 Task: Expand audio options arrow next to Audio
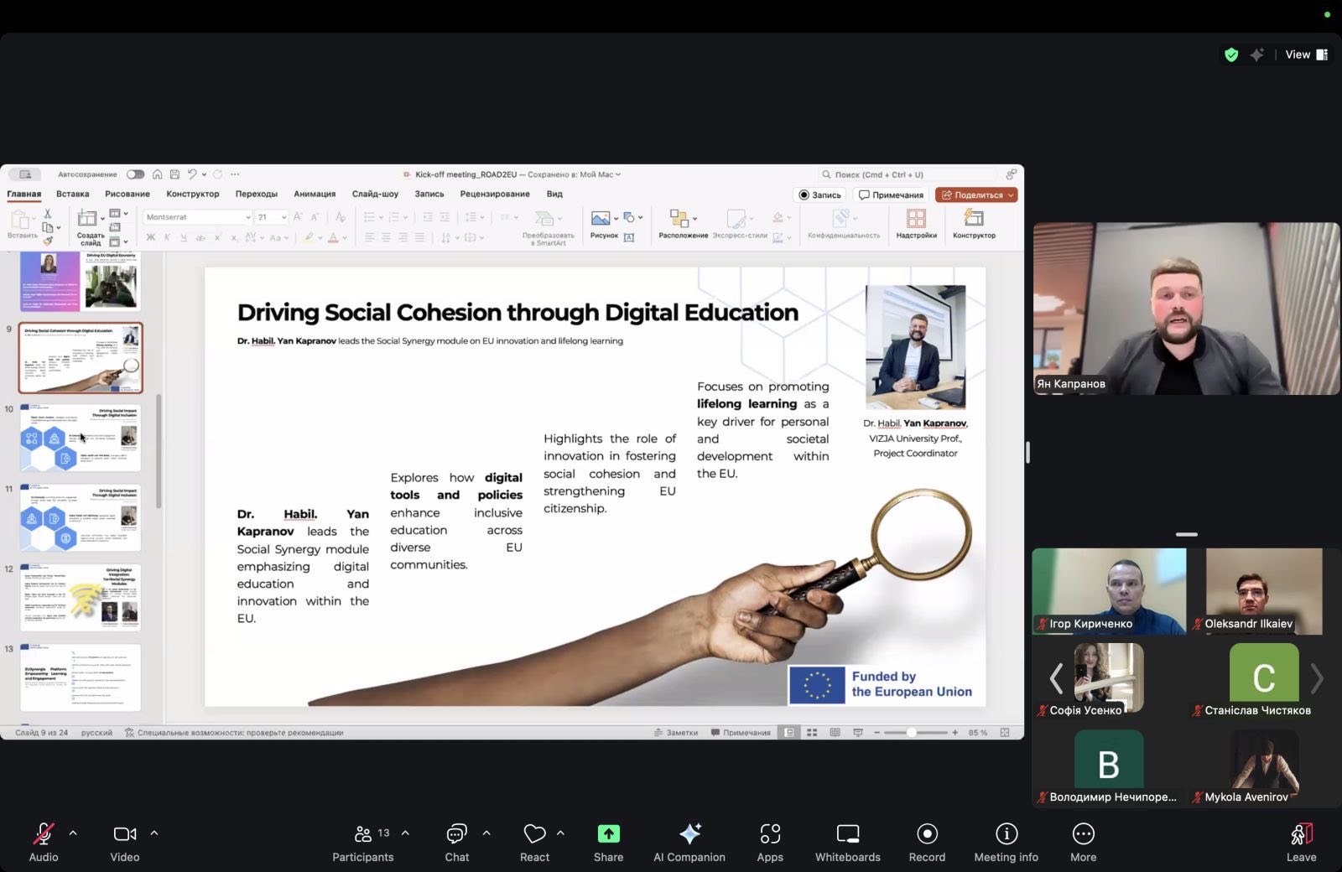[73, 833]
